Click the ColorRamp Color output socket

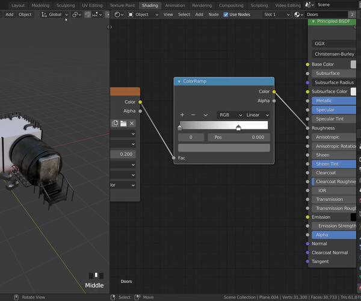point(274,92)
